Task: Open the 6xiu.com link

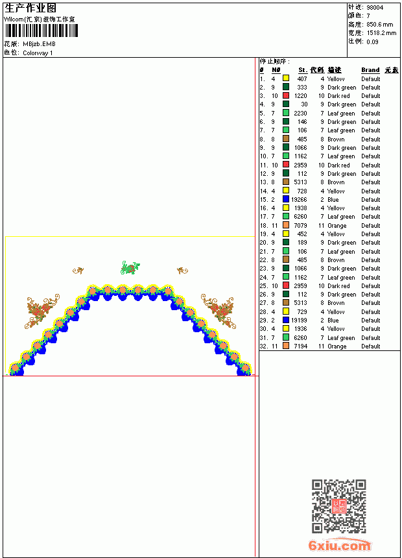Action: click(339, 545)
